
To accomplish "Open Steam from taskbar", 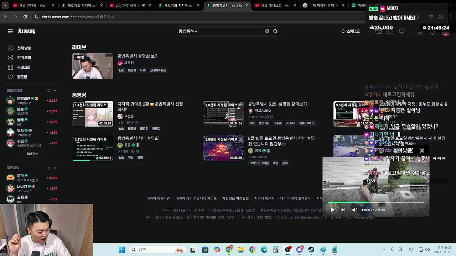I will tap(311, 250).
